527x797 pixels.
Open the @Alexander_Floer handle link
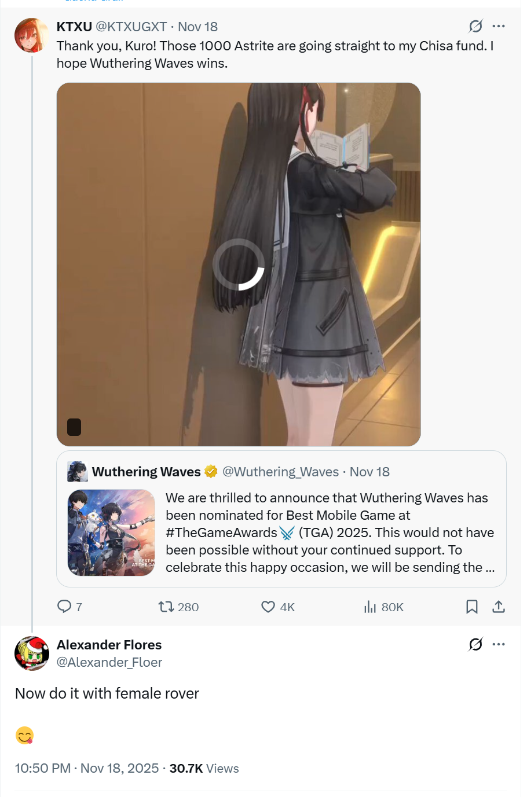coord(109,662)
